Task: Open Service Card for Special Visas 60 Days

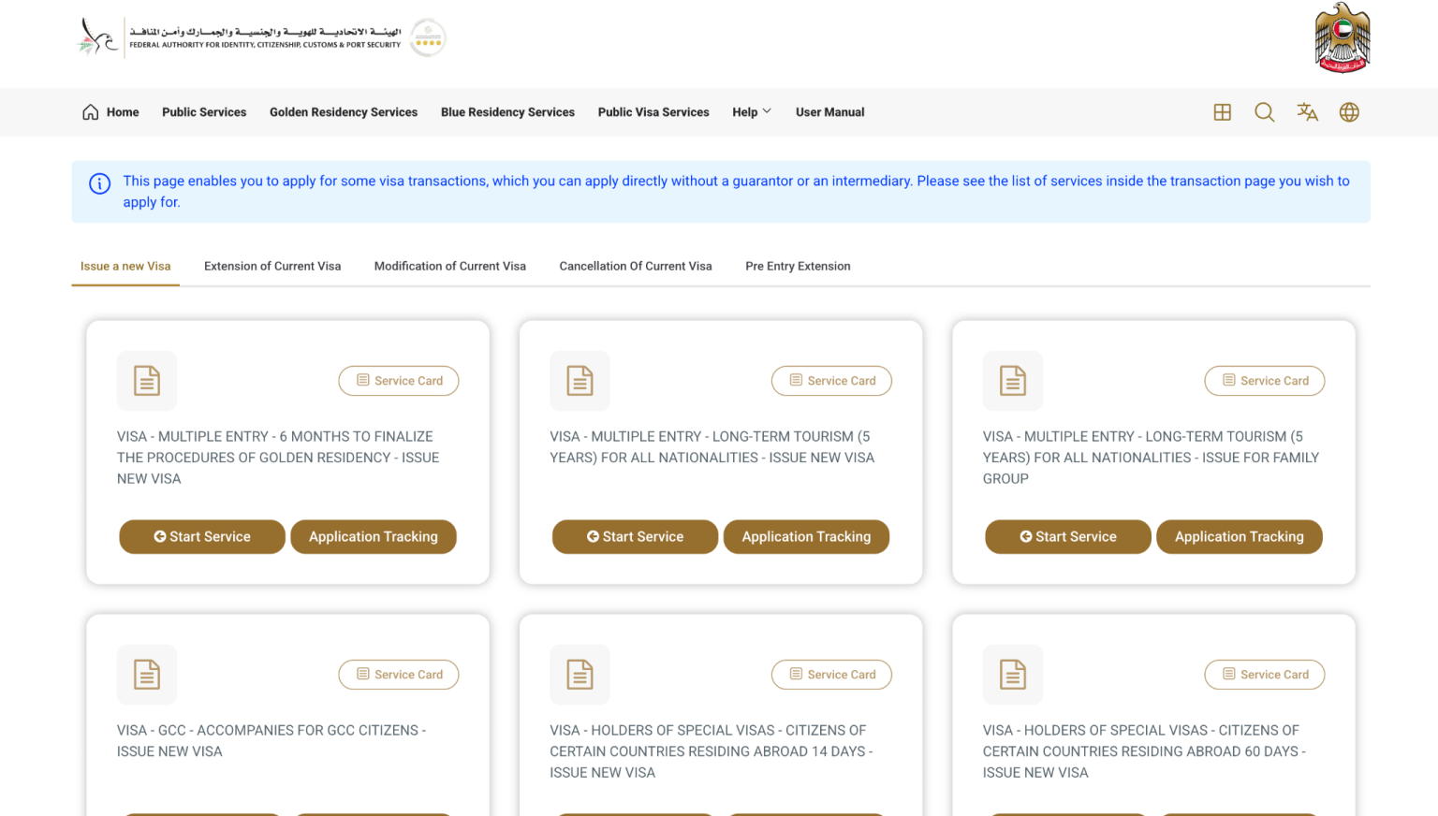Action: 1265,675
